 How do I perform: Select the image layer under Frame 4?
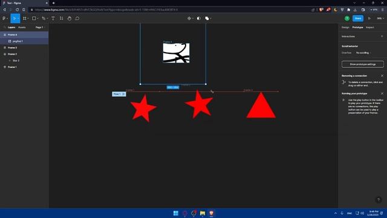tap(24, 41)
